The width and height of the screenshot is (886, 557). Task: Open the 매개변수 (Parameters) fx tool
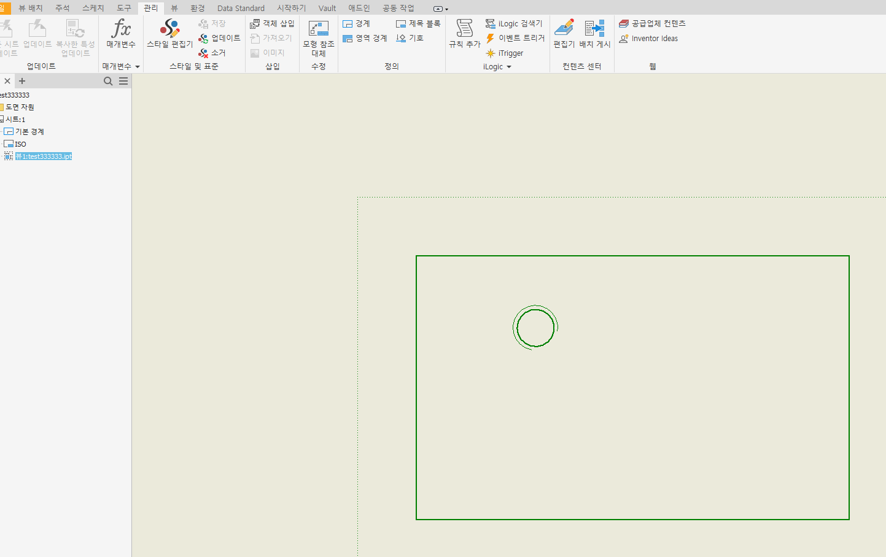click(120, 36)
